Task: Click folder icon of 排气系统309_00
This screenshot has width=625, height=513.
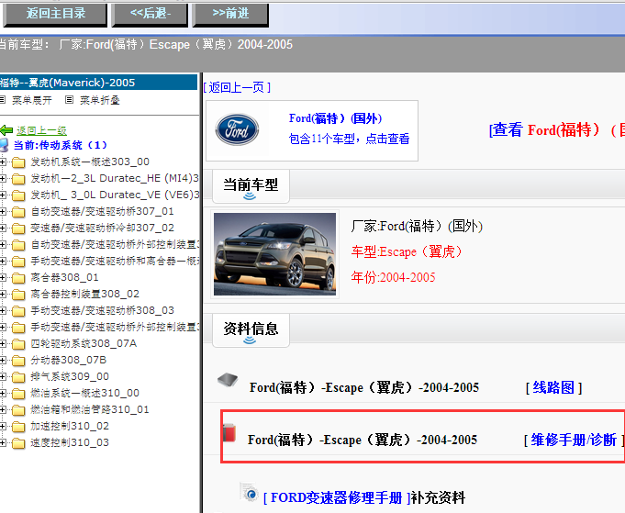Action: tap(18, 377)
